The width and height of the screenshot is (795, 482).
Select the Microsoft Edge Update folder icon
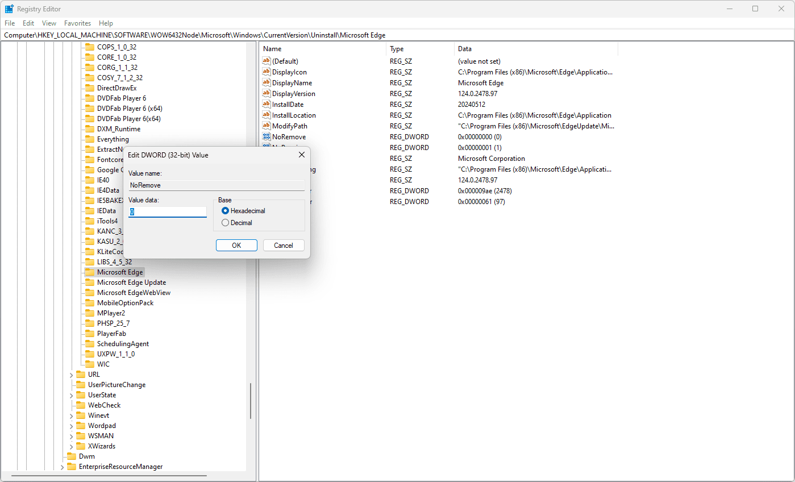coord(89,282)
